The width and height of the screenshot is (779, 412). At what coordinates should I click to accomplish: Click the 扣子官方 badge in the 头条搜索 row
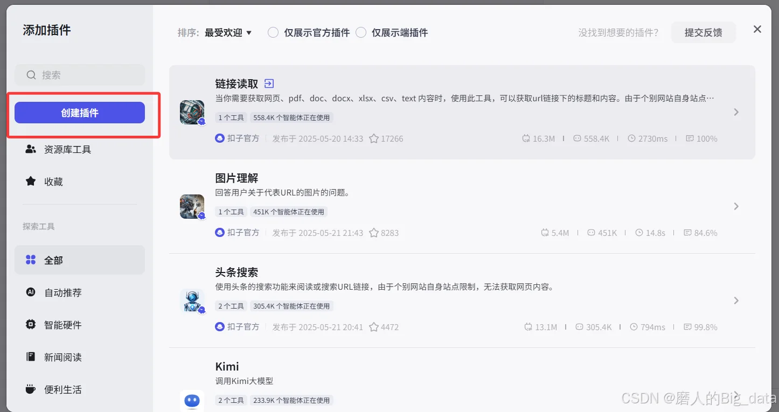[237, 327]
